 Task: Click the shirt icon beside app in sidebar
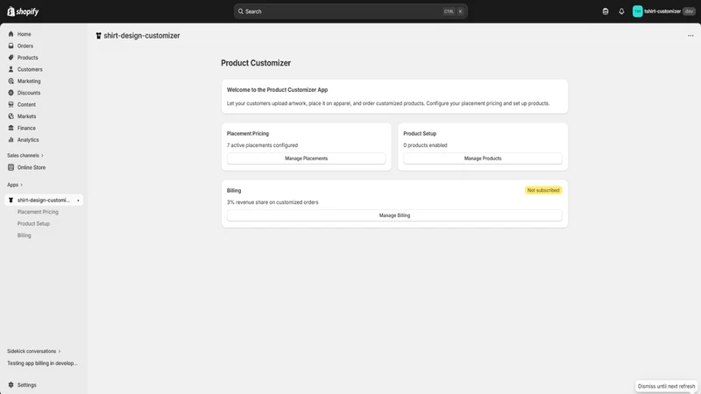11,201
